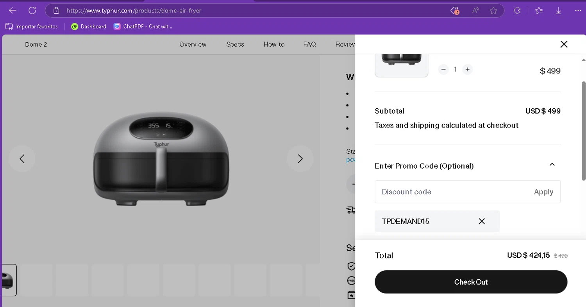Screen dimensions: 586x307
Task: Increase item quantity with the plus button
Action: pyautogui.click(x=467, y=69)
